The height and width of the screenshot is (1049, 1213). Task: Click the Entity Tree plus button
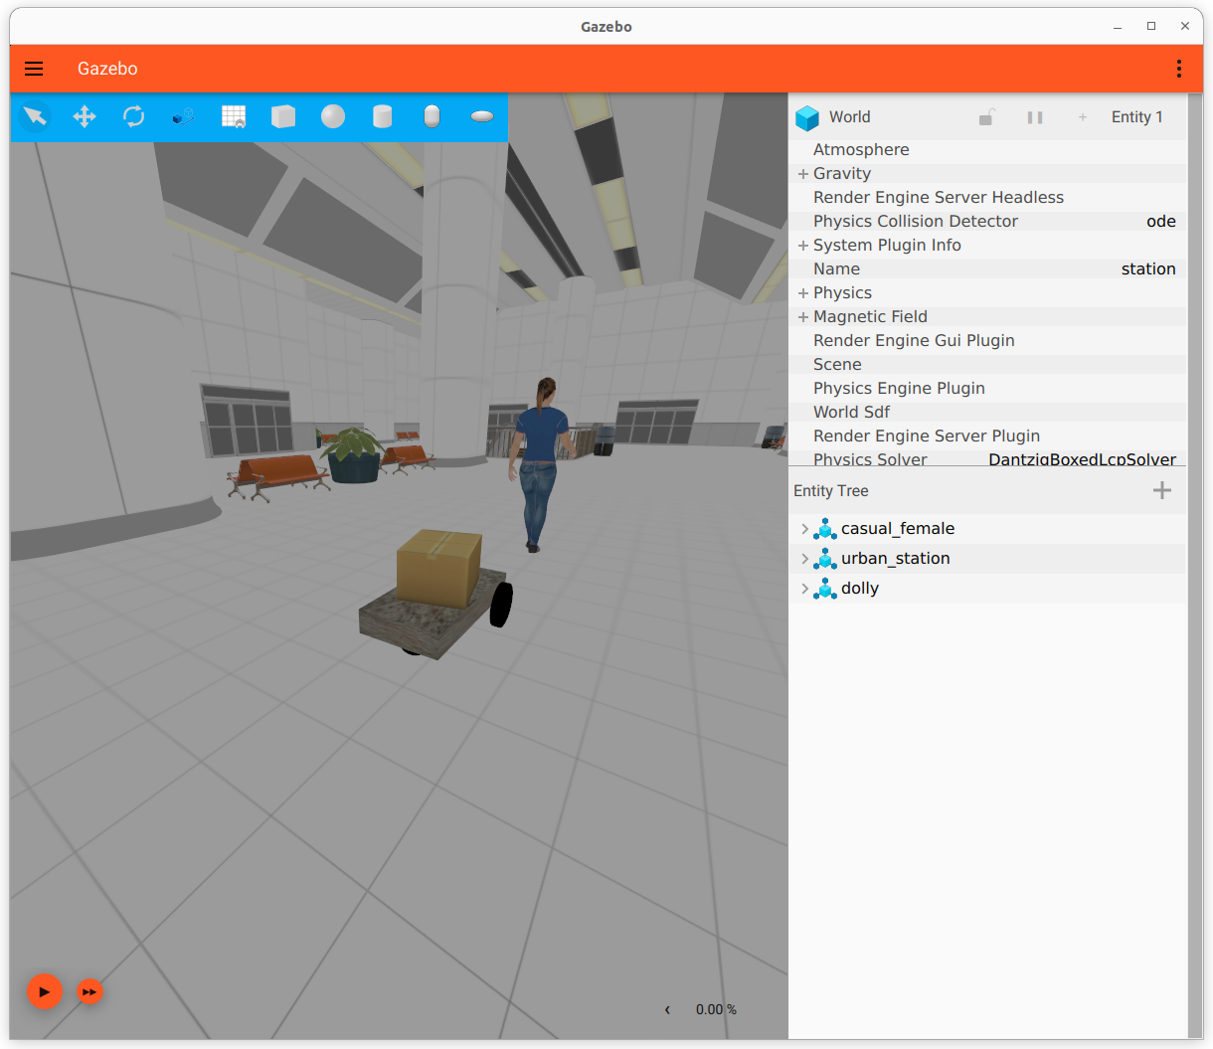point(1161,490)
